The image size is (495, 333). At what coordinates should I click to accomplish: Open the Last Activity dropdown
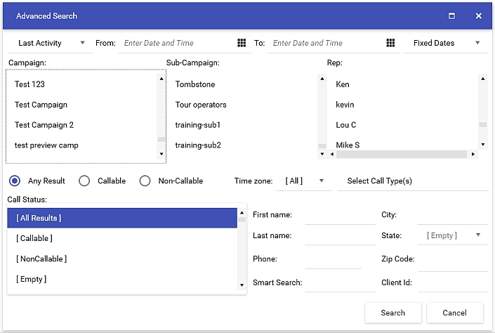[x=51, y=43]
